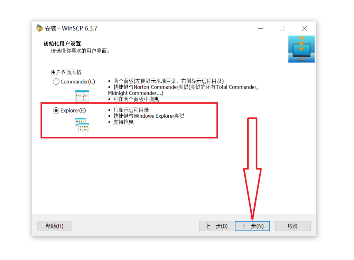Click the 只显示远程目录 description line
354x260 pixels.
(x=131, y=110)
